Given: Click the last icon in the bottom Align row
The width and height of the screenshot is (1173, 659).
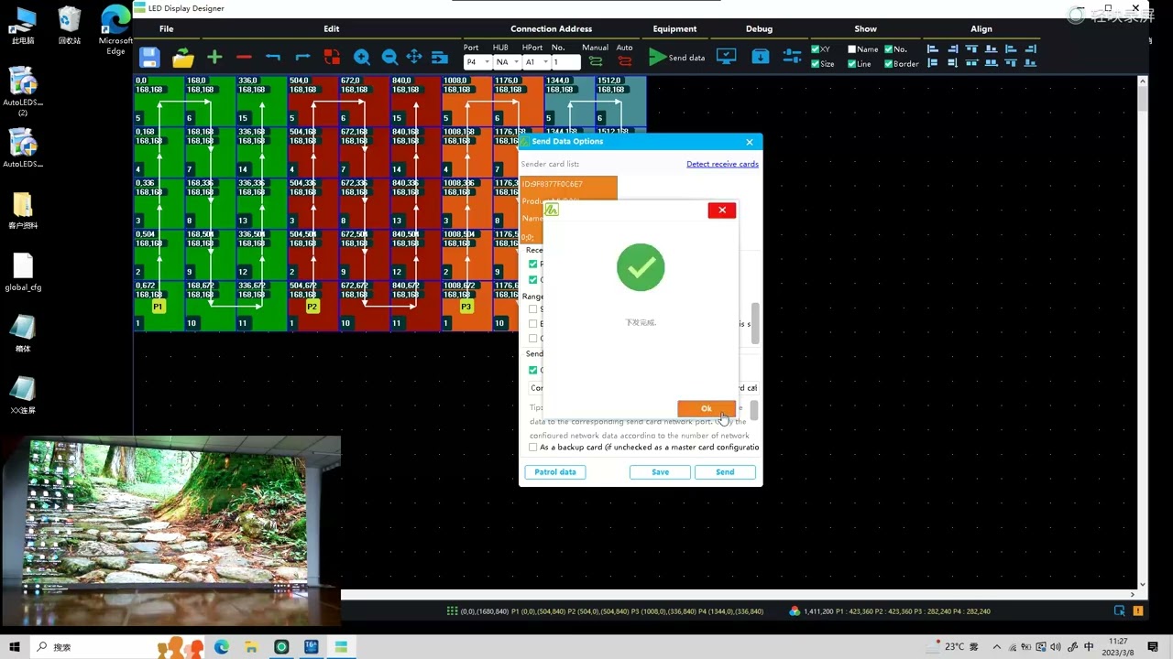Looking at the screenshot, I should coord(1030,63).
